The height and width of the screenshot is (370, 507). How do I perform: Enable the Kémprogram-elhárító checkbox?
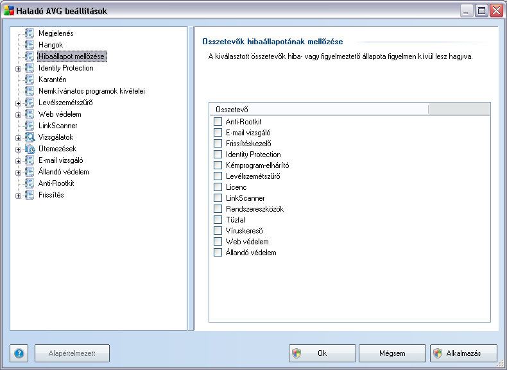coord(218,165)
